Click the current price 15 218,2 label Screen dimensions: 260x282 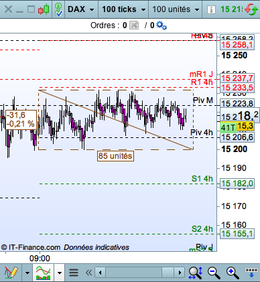pyautogui.click(x=240, y=115)
